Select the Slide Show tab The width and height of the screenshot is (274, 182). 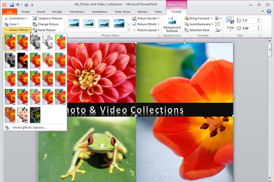(123, 12)
